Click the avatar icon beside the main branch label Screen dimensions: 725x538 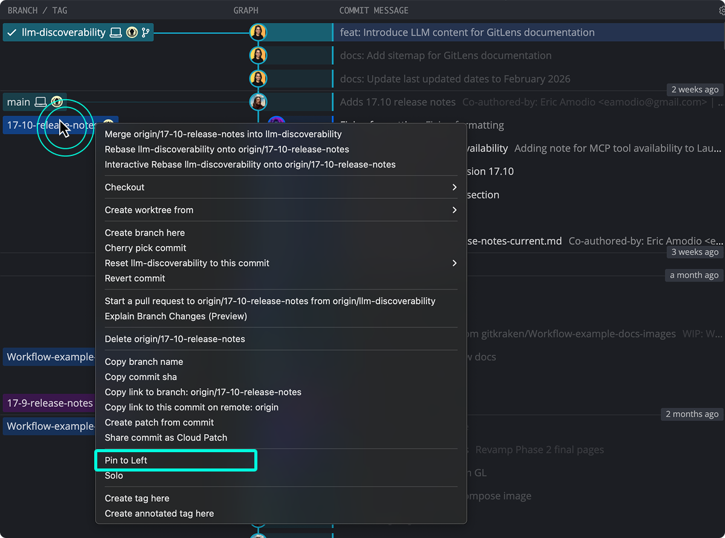pyautogui.click(x=56, y=102)
